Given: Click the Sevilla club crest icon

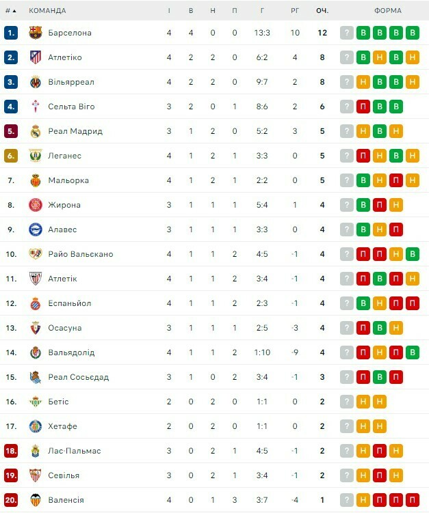Looking at the screenshot, I should pyautogui.click(x=36, y=475).
